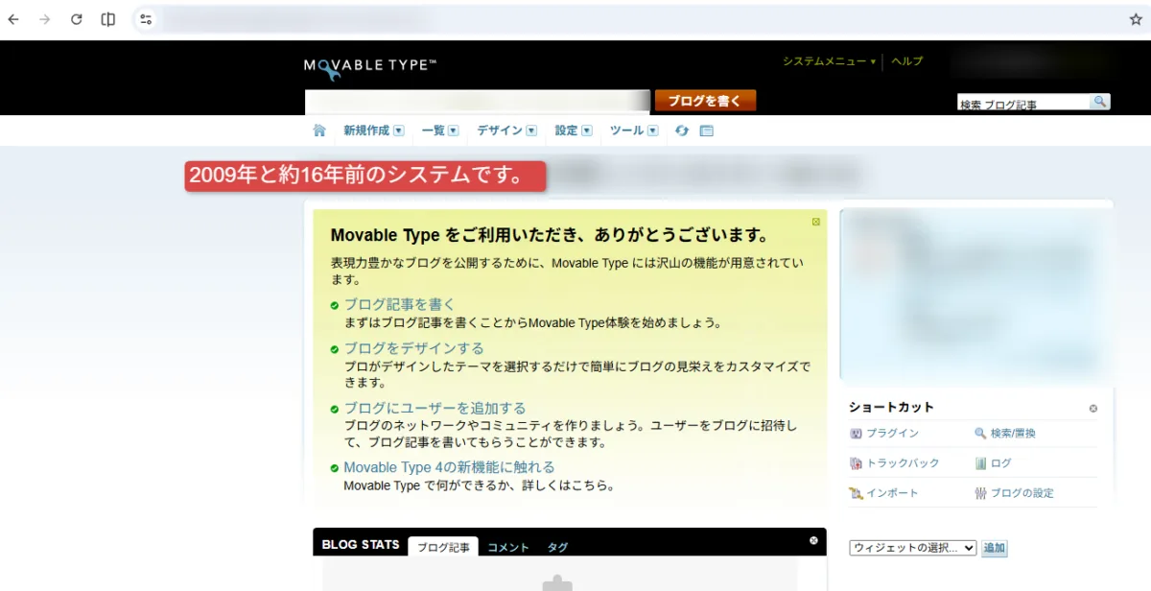Click the 検索/置換 magnifier icon
Viewport: 1151px width, 591px height.
click(x=980, y=434)
